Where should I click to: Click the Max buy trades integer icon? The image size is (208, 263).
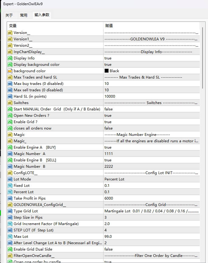(x=10, y=84)
